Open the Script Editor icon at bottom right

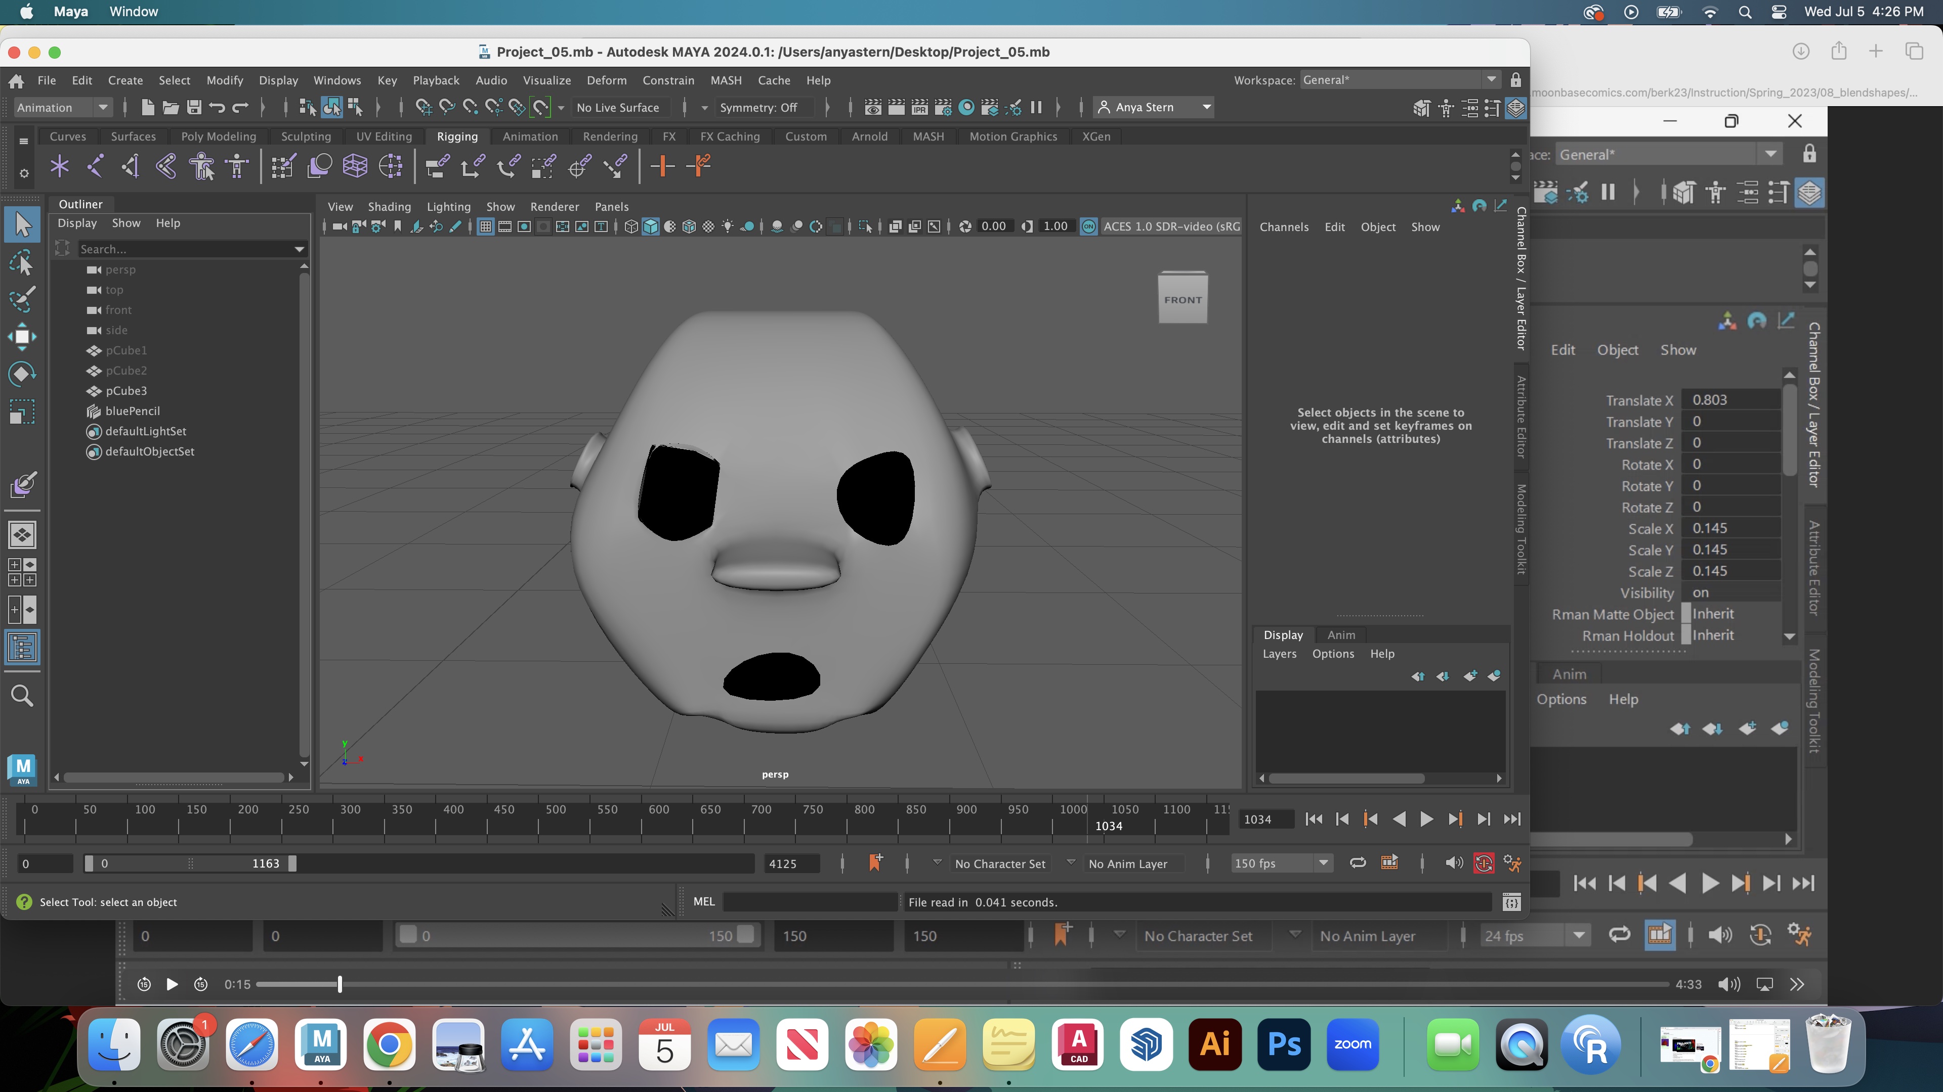tap(1511, 902)
